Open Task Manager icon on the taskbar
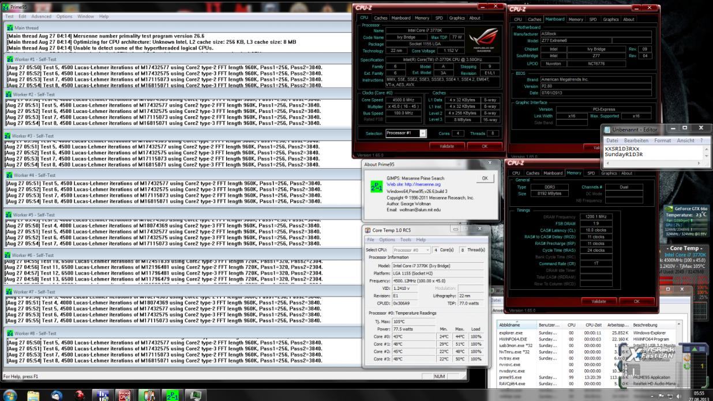The width and height of the screenshot is (713, 401). pos(195,395)
